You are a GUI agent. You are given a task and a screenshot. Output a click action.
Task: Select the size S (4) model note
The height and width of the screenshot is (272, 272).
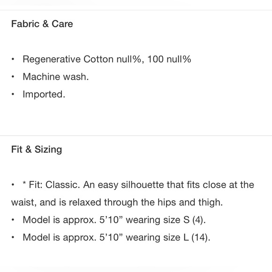tap(114, 220)
